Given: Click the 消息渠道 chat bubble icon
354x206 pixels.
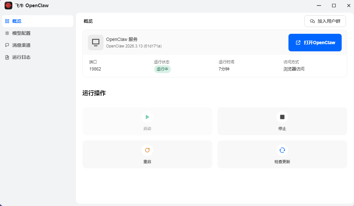Looking at the screenshot, I should [x=7, y=45].
